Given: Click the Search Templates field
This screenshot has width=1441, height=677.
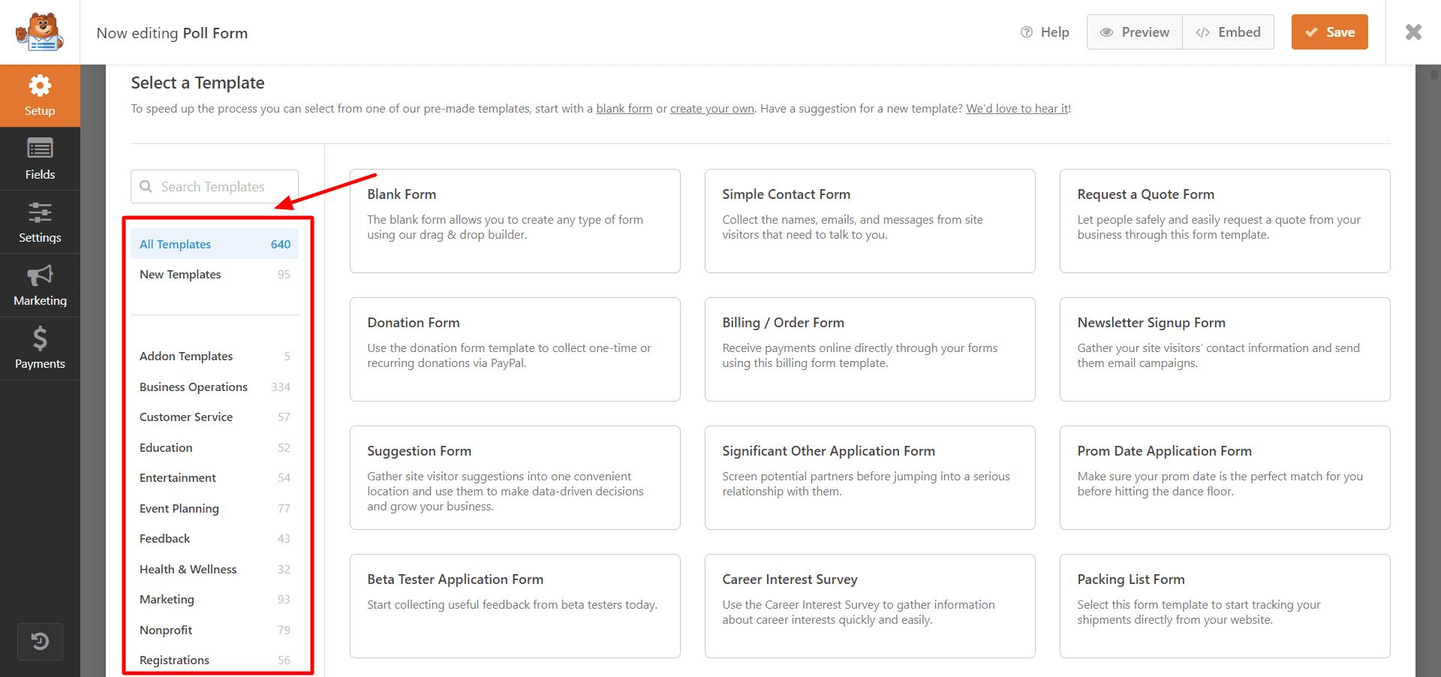Looking at the screenshot, I should coord(214,187).
